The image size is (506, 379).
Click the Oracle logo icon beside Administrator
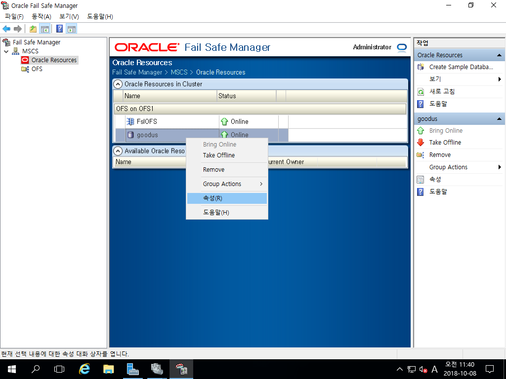pos(402,47)
